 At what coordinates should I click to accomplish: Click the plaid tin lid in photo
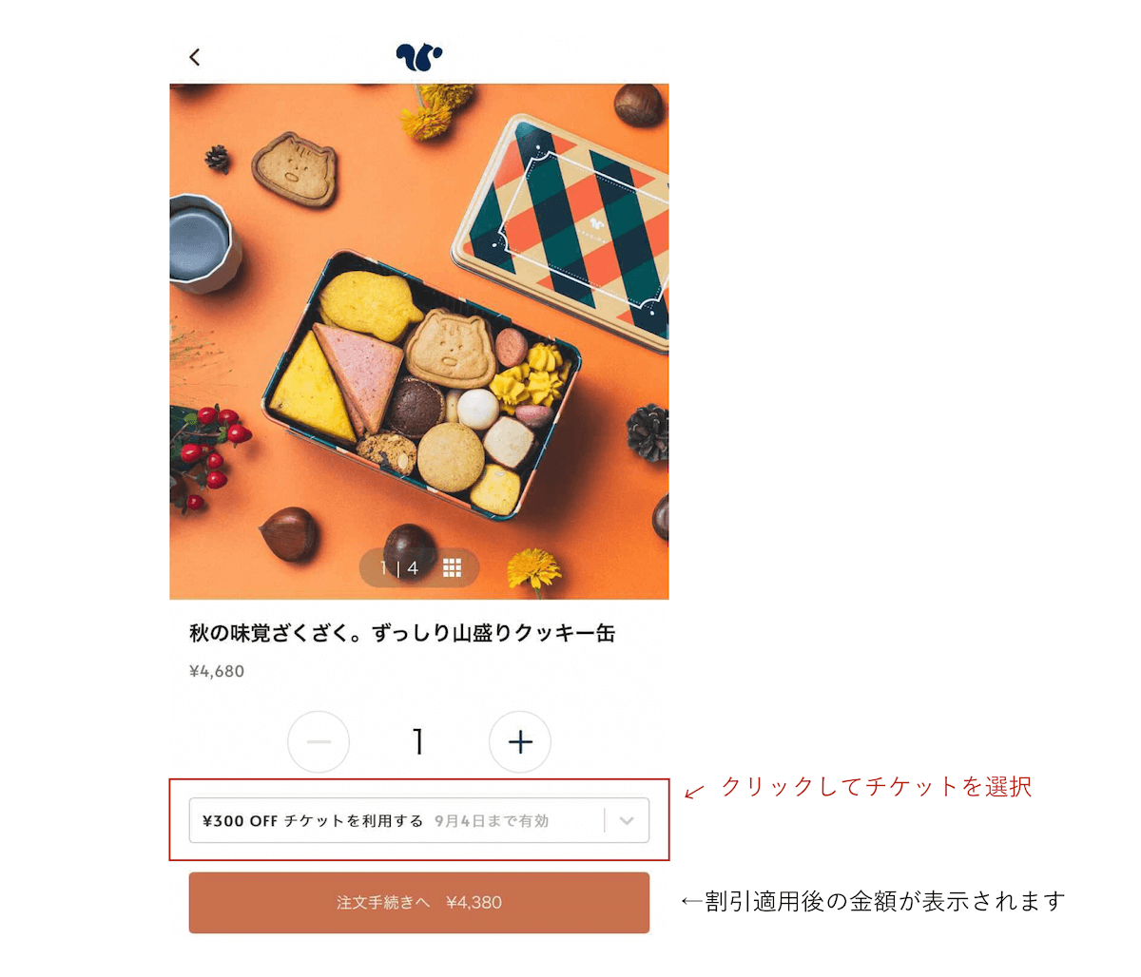coord(560,233)
